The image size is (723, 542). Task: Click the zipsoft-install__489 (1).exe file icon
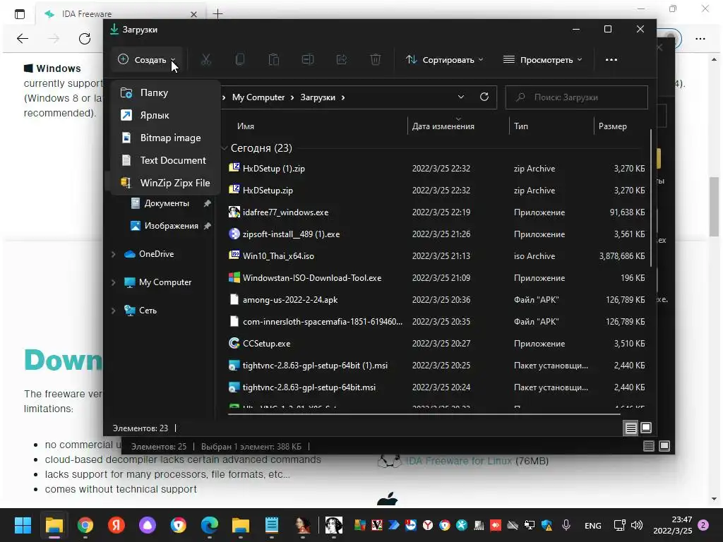tap(234, 234)
